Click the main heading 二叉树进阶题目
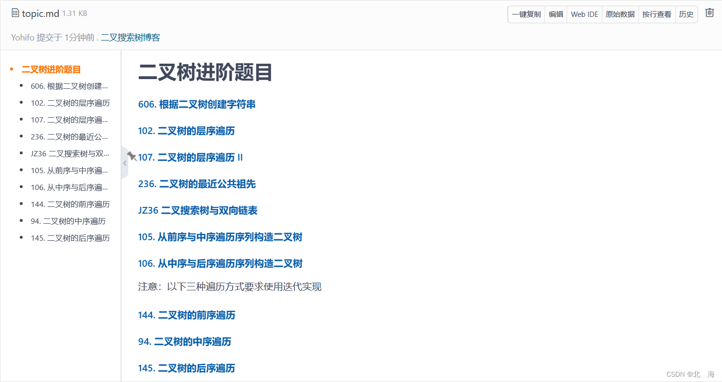 click(205, 72)
